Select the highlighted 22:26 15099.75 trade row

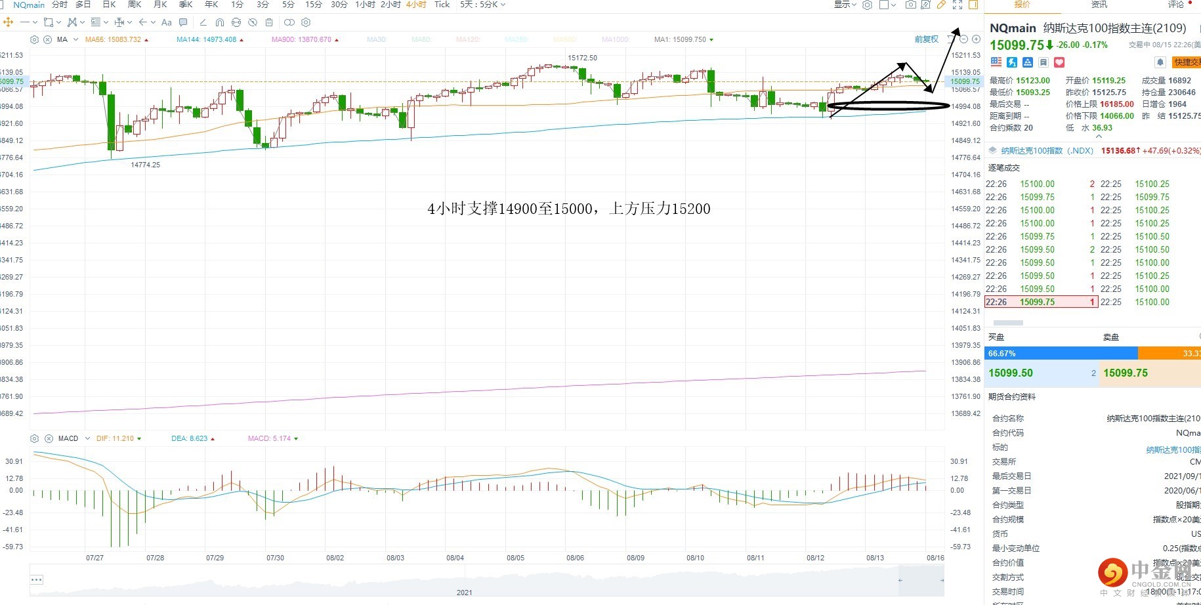(1041, 302)
